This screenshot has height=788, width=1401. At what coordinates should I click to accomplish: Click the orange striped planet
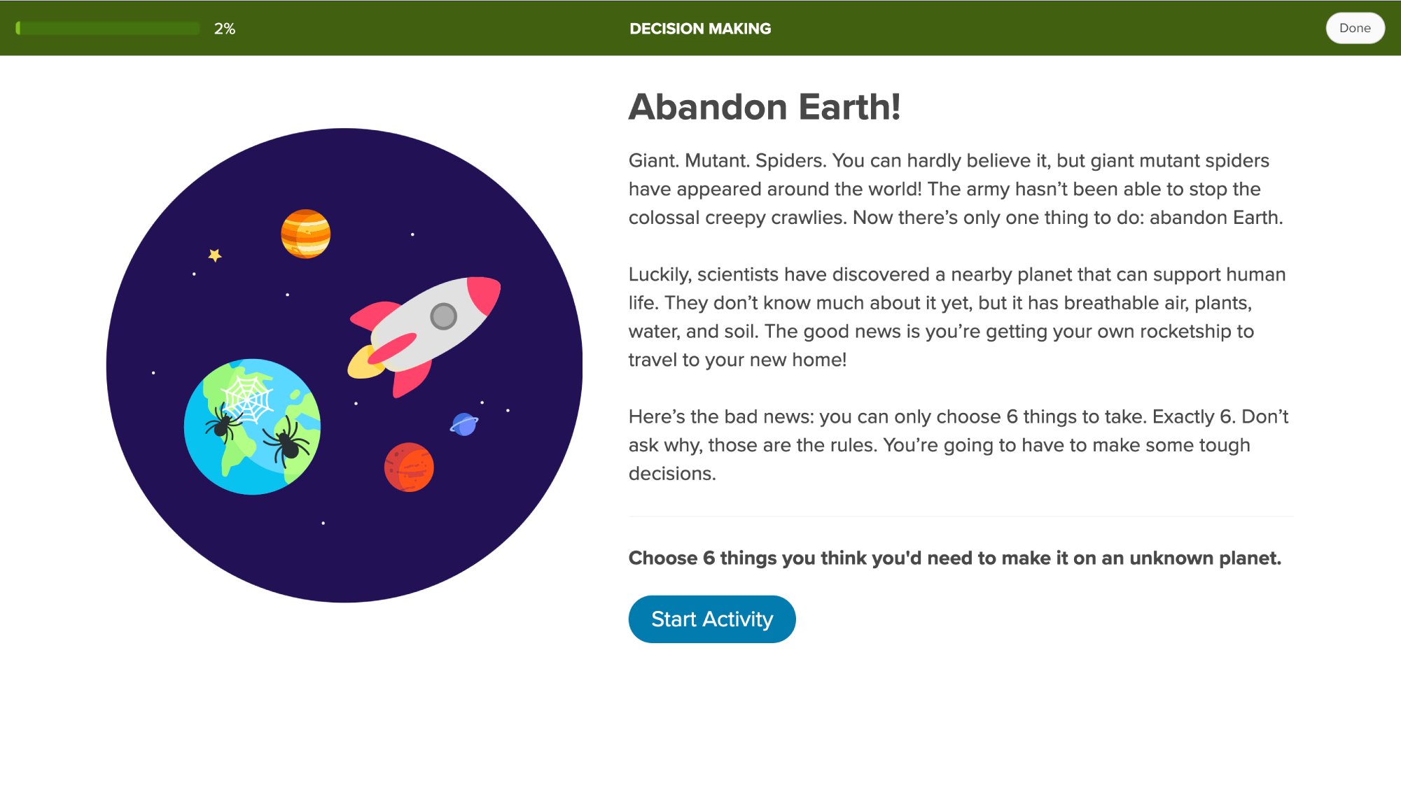click(x=305, y=234)
